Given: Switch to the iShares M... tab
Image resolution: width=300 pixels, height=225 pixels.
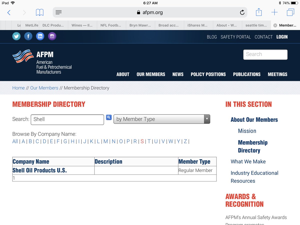Looking at the screenshot, I should pos(198,25).
